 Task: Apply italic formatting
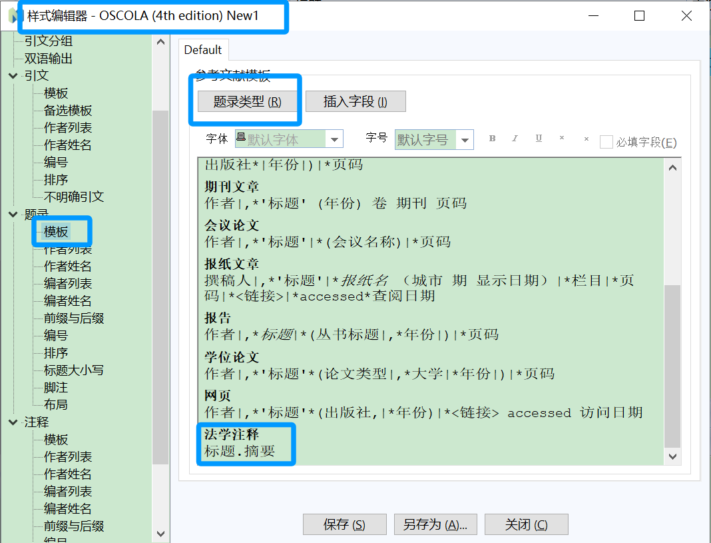[x=513, y=138]
